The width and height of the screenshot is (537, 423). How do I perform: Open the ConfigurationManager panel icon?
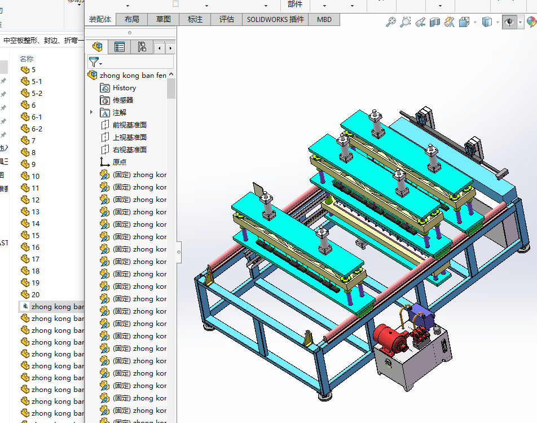(142, 47)
